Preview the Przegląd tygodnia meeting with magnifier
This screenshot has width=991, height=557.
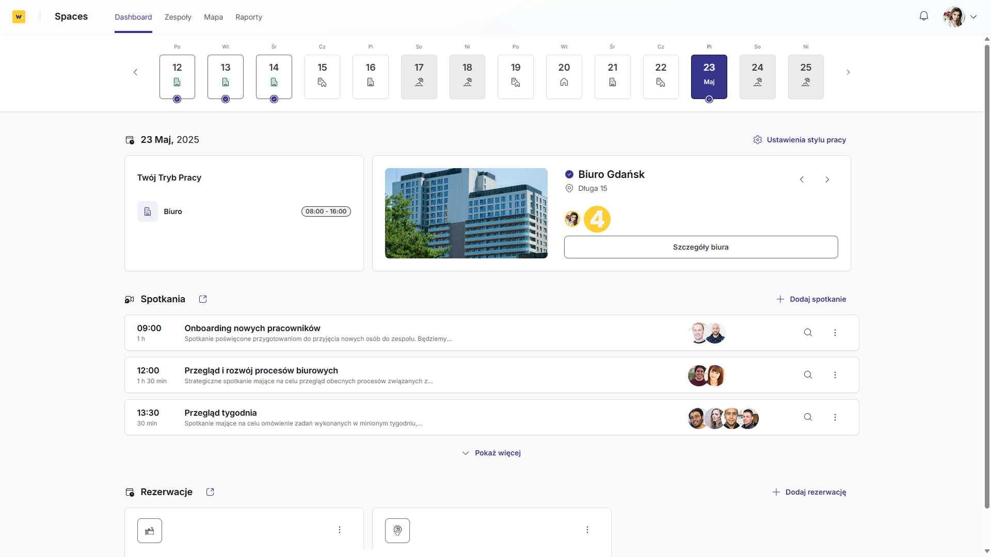808,417
